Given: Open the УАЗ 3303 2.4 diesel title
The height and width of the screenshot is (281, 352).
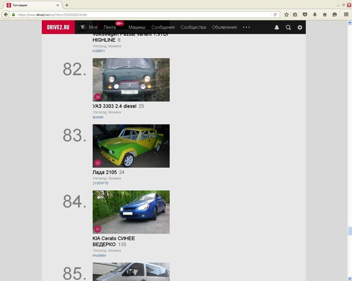Looking at the screenshot, I should tap(114, 106).
